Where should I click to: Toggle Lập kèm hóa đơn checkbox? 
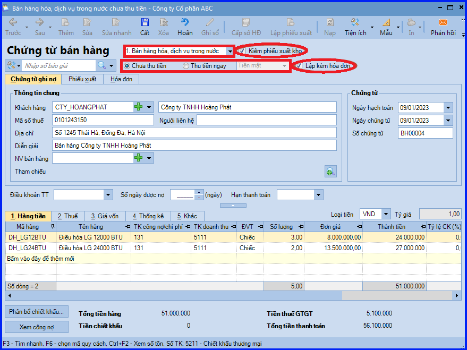coord(299,66)
